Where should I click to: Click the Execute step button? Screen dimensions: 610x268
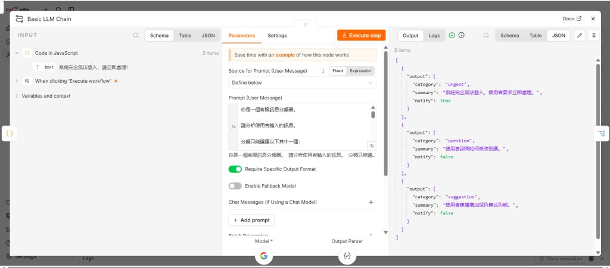coord(362,35)
